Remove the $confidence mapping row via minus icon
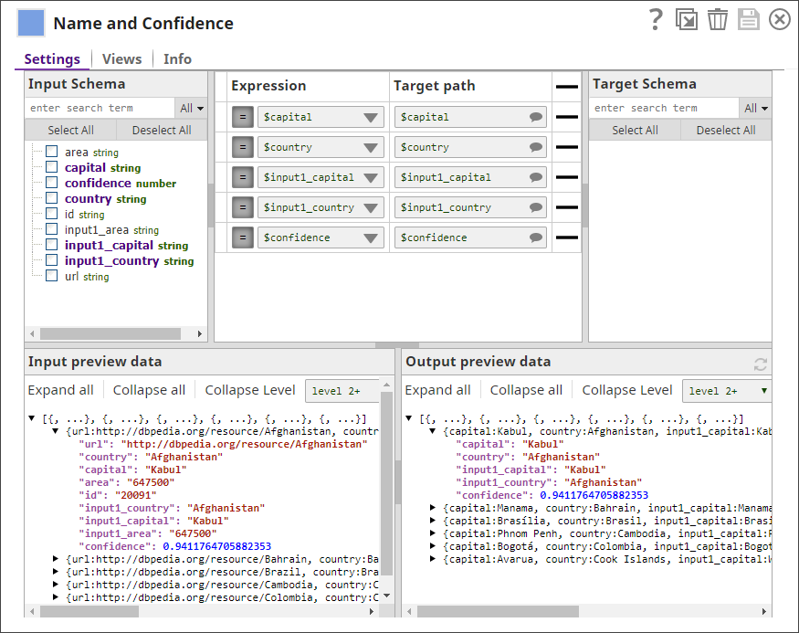The width and height of the screenshot is (799, 633). click(x=567, y=237)
